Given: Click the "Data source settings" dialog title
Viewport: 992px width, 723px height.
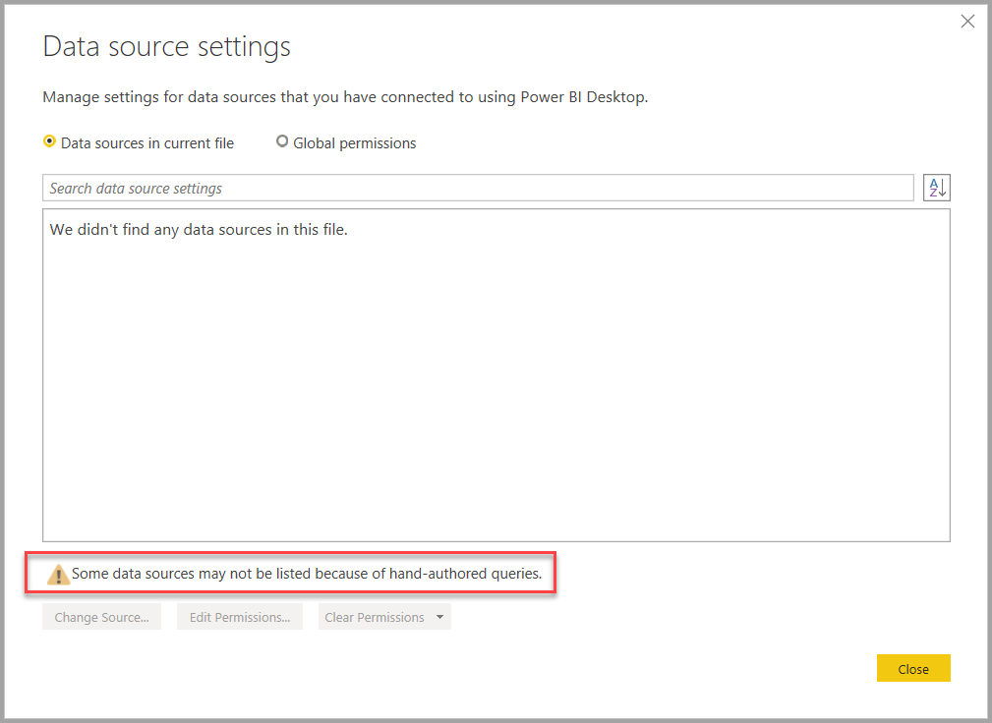Looking at the screenshot, I should coord(167,46).
